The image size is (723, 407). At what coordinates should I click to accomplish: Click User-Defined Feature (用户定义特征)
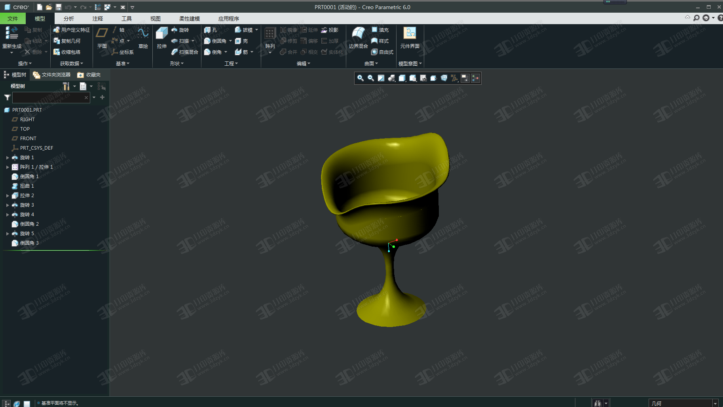click(72, 30)
